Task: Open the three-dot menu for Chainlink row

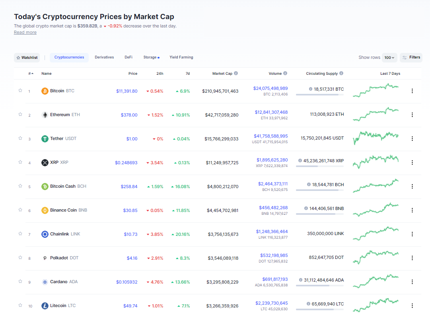Action: tap(412, 234)
